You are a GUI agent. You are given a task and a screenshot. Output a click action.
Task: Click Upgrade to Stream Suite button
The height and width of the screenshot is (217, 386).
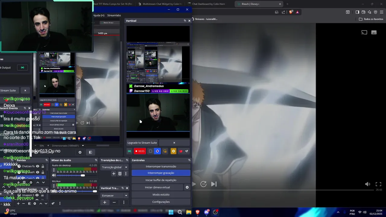tap(142, 143)
